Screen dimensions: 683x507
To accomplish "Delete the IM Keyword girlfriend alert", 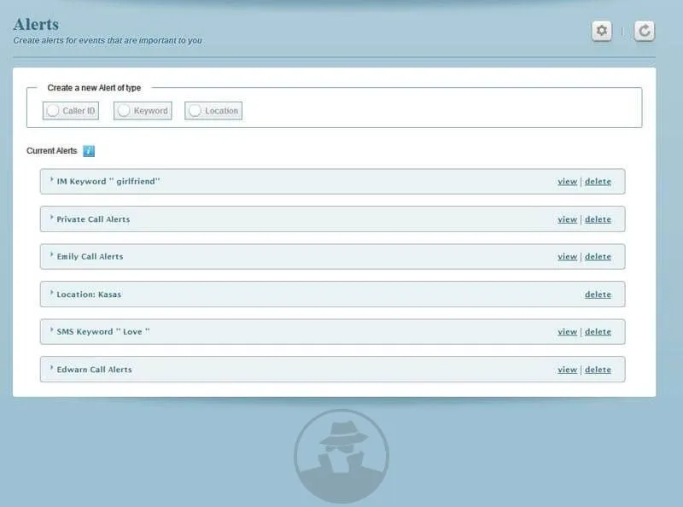I will point(598,182).
